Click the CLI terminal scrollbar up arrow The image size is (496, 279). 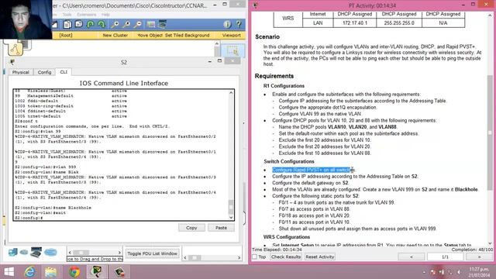click(231, 93)
